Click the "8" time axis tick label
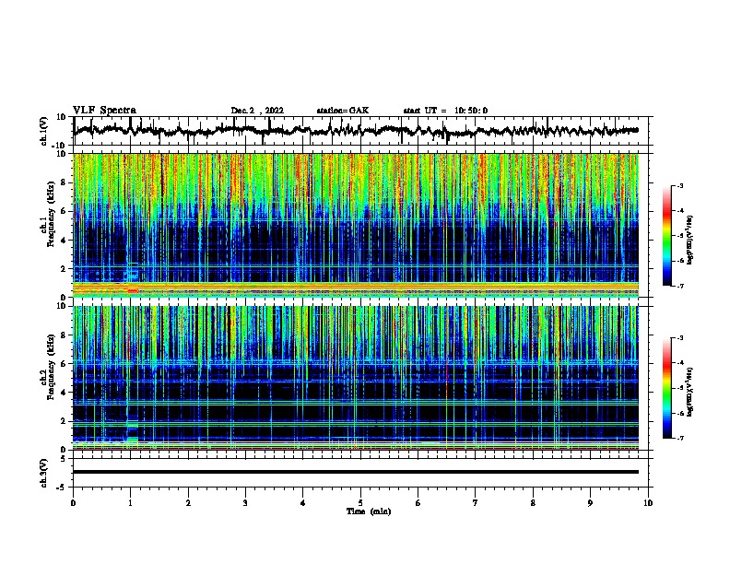Viewport: 730px width, 564px height. 533,503
